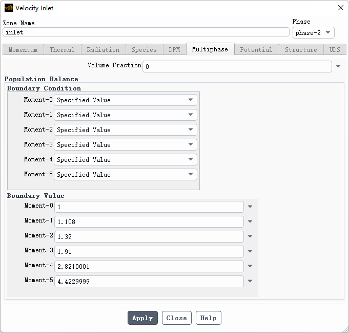Switch to the Structure tab
The height and width of the screenshot is (333, 349).
point(301,49)
